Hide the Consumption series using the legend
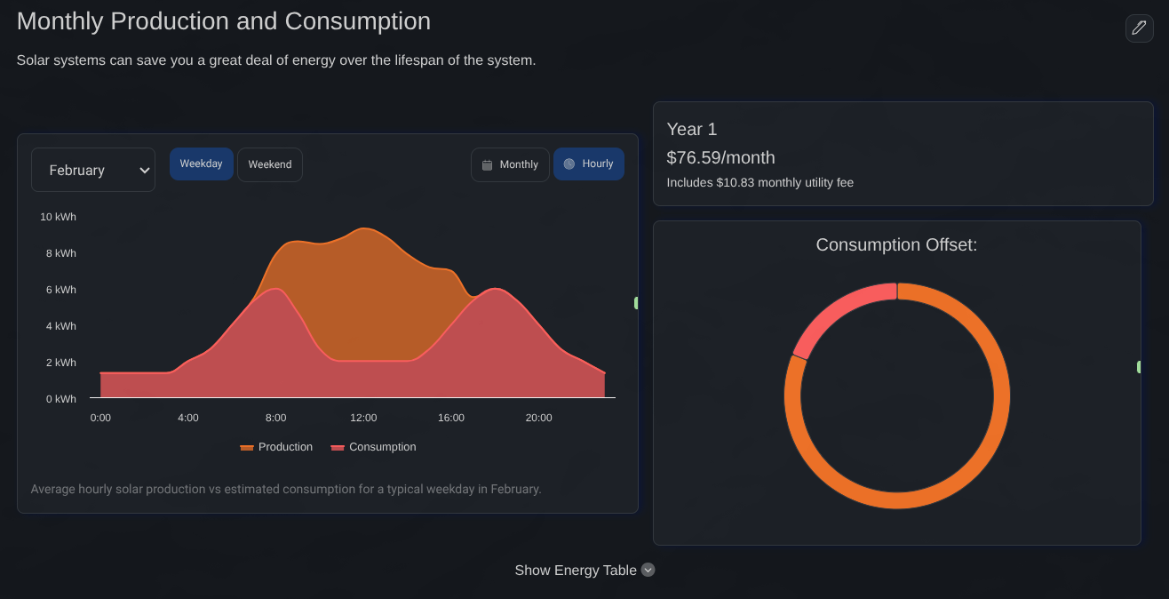 point(373,446)
